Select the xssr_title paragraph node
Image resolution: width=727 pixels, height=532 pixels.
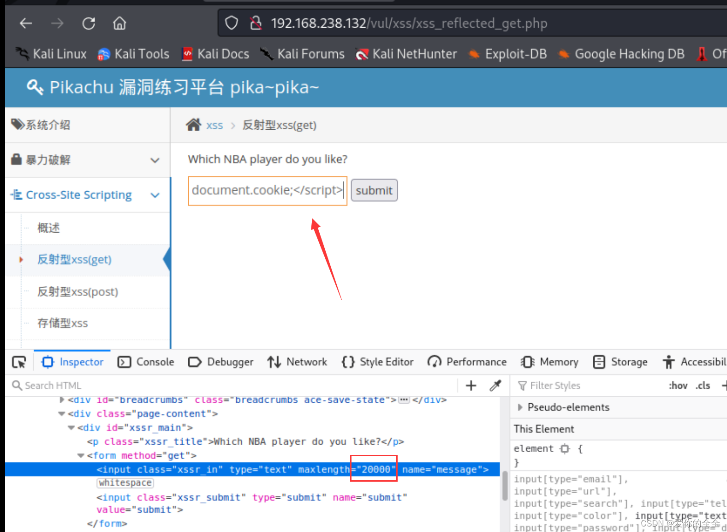[245, 441]
